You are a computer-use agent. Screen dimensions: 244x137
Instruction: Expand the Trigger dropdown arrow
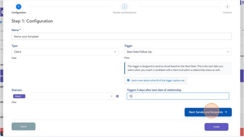228,52
